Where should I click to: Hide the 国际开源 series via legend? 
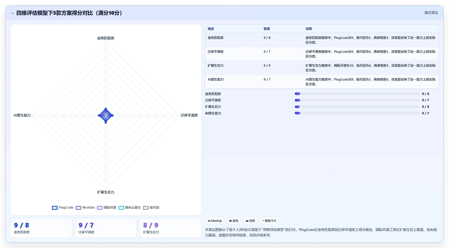(107, 208)
